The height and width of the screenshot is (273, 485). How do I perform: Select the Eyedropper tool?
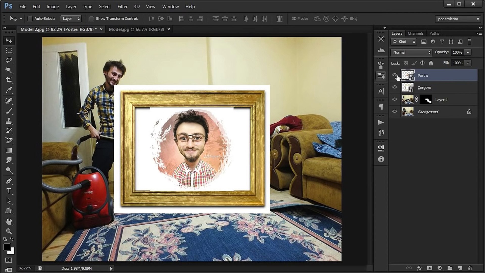tap(9, 90)
